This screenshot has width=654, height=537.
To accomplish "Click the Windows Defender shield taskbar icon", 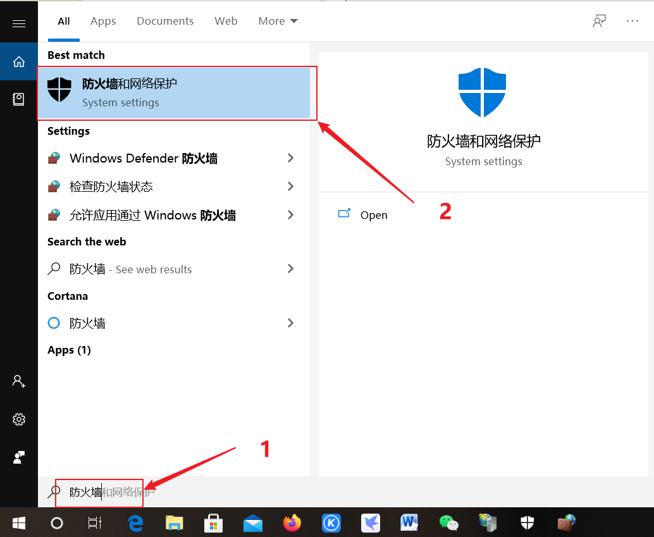I will 527,523.
